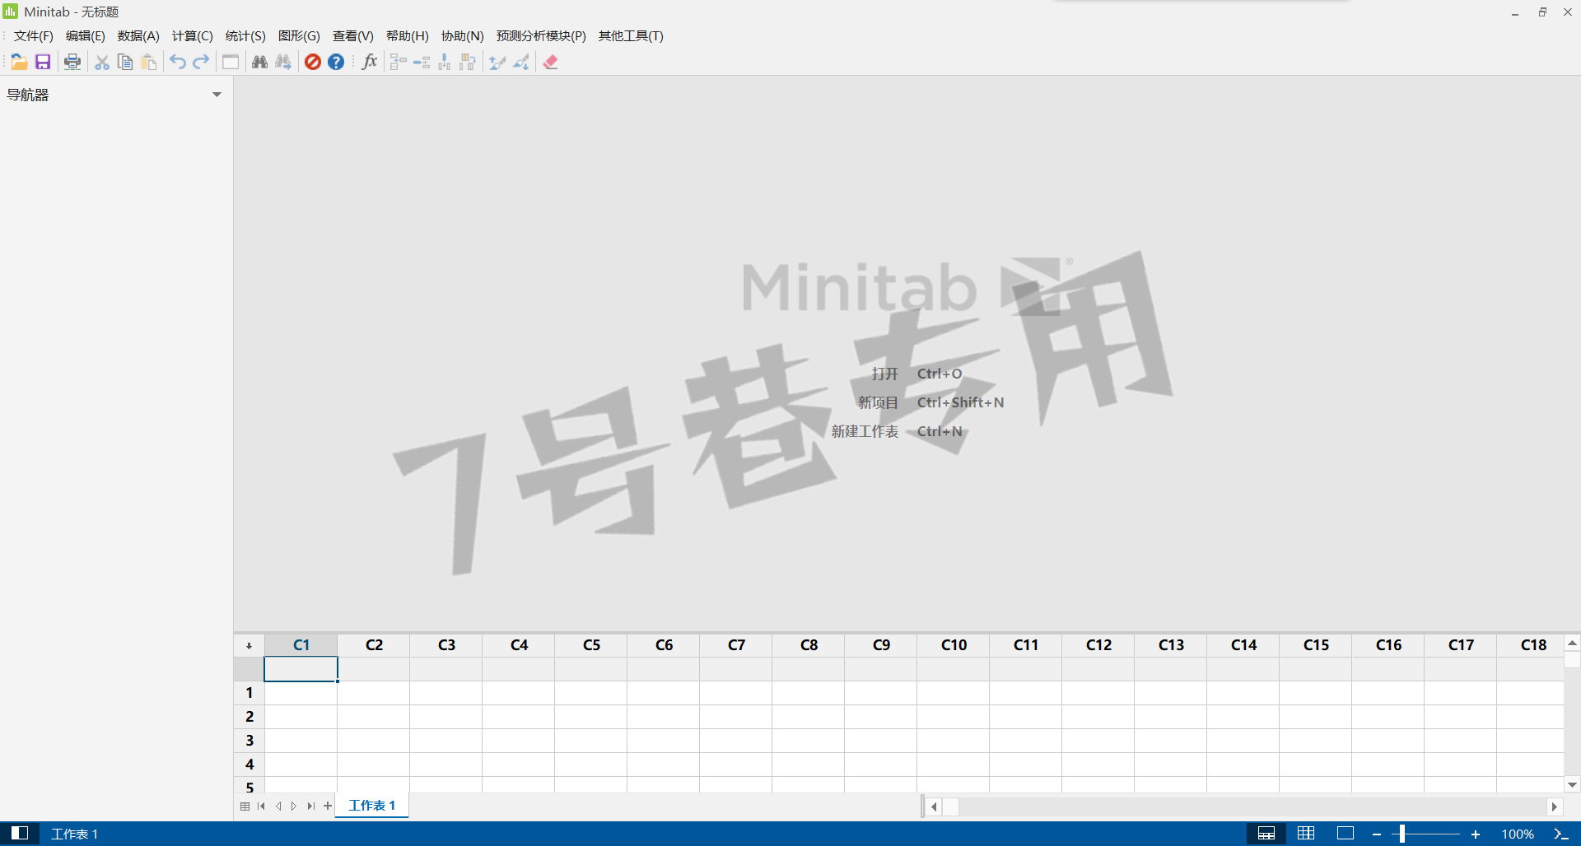Click the insert column toolbar icon

(x=445, y=62)
